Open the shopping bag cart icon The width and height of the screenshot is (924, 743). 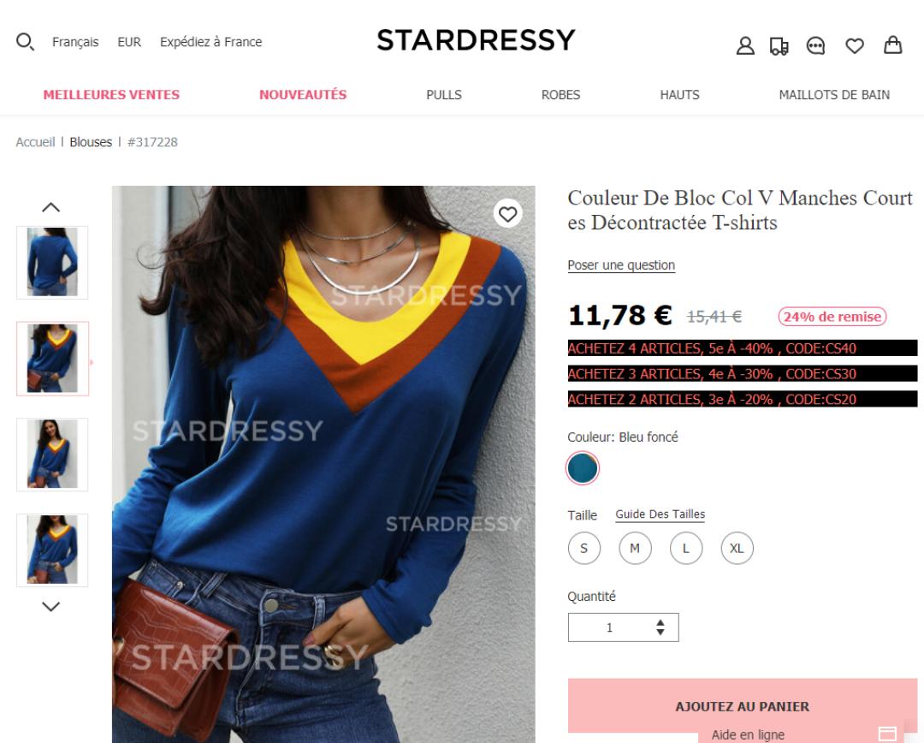pos(892,45)
